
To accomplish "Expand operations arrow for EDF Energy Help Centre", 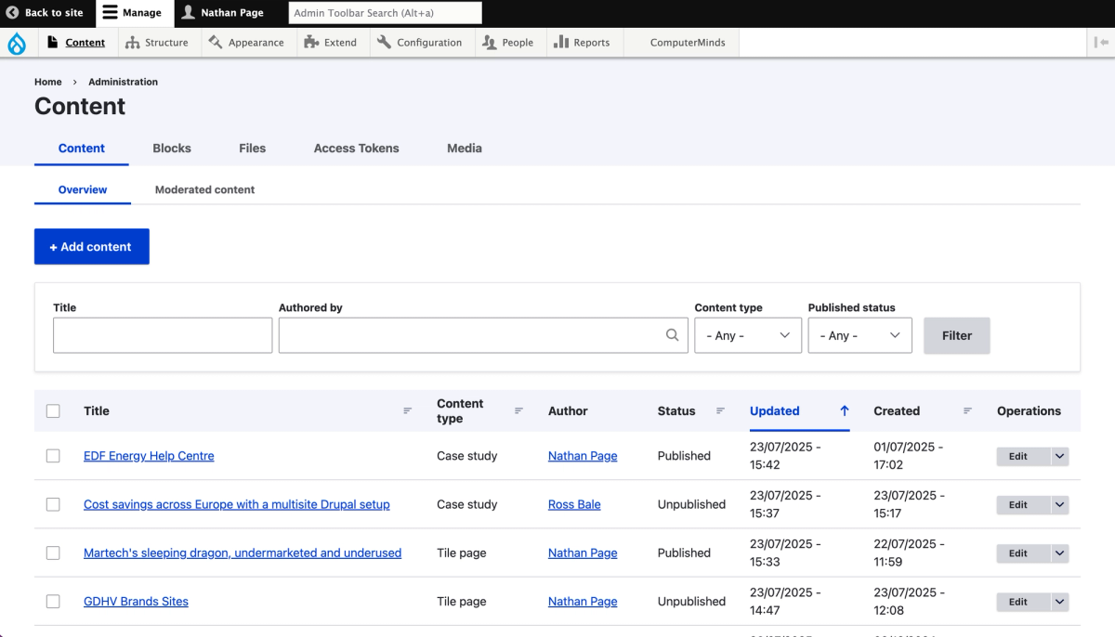I will point(1060,456).
